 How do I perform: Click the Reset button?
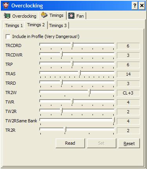click(x=129, y=144)
